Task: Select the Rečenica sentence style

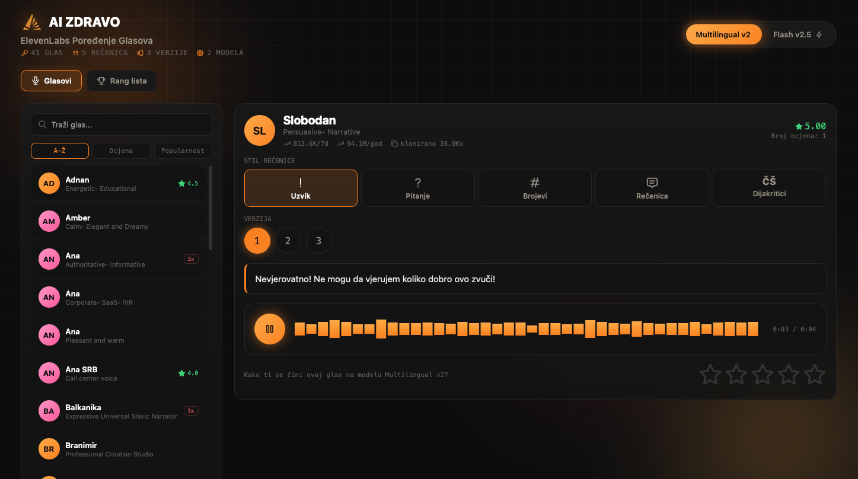Action: [652, 188]
